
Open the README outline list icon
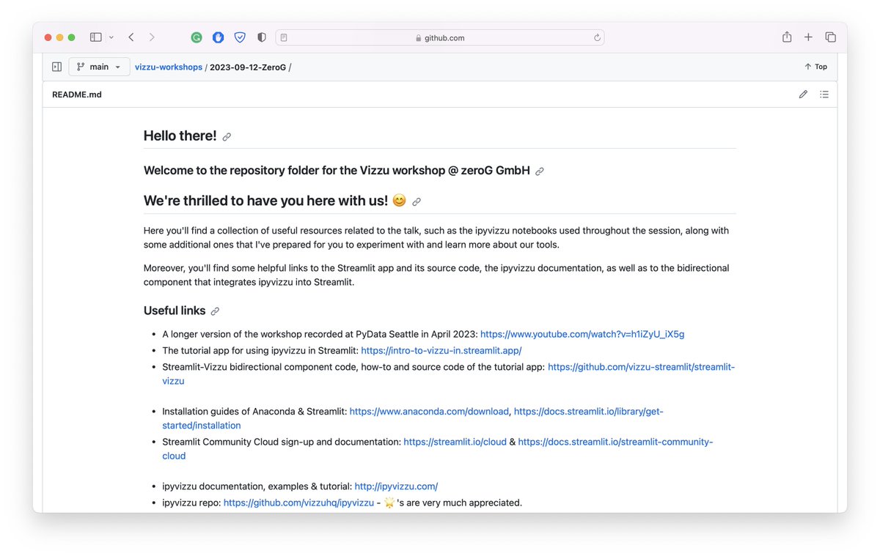[824, 94]
